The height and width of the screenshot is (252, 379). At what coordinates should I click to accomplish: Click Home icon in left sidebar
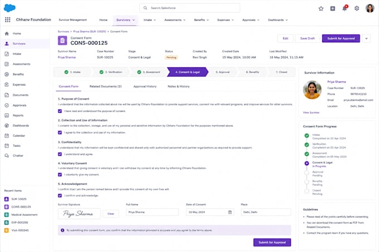click(x=7, y=33)
